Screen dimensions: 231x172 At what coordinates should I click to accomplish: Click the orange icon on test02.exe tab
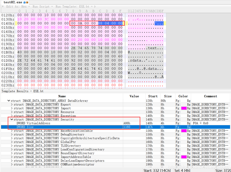(x=27, y=2)
